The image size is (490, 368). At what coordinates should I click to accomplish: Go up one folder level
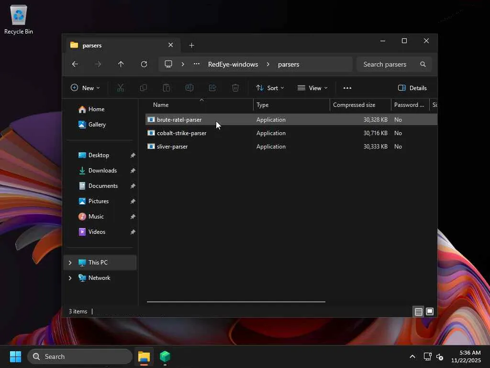(121, 64)
